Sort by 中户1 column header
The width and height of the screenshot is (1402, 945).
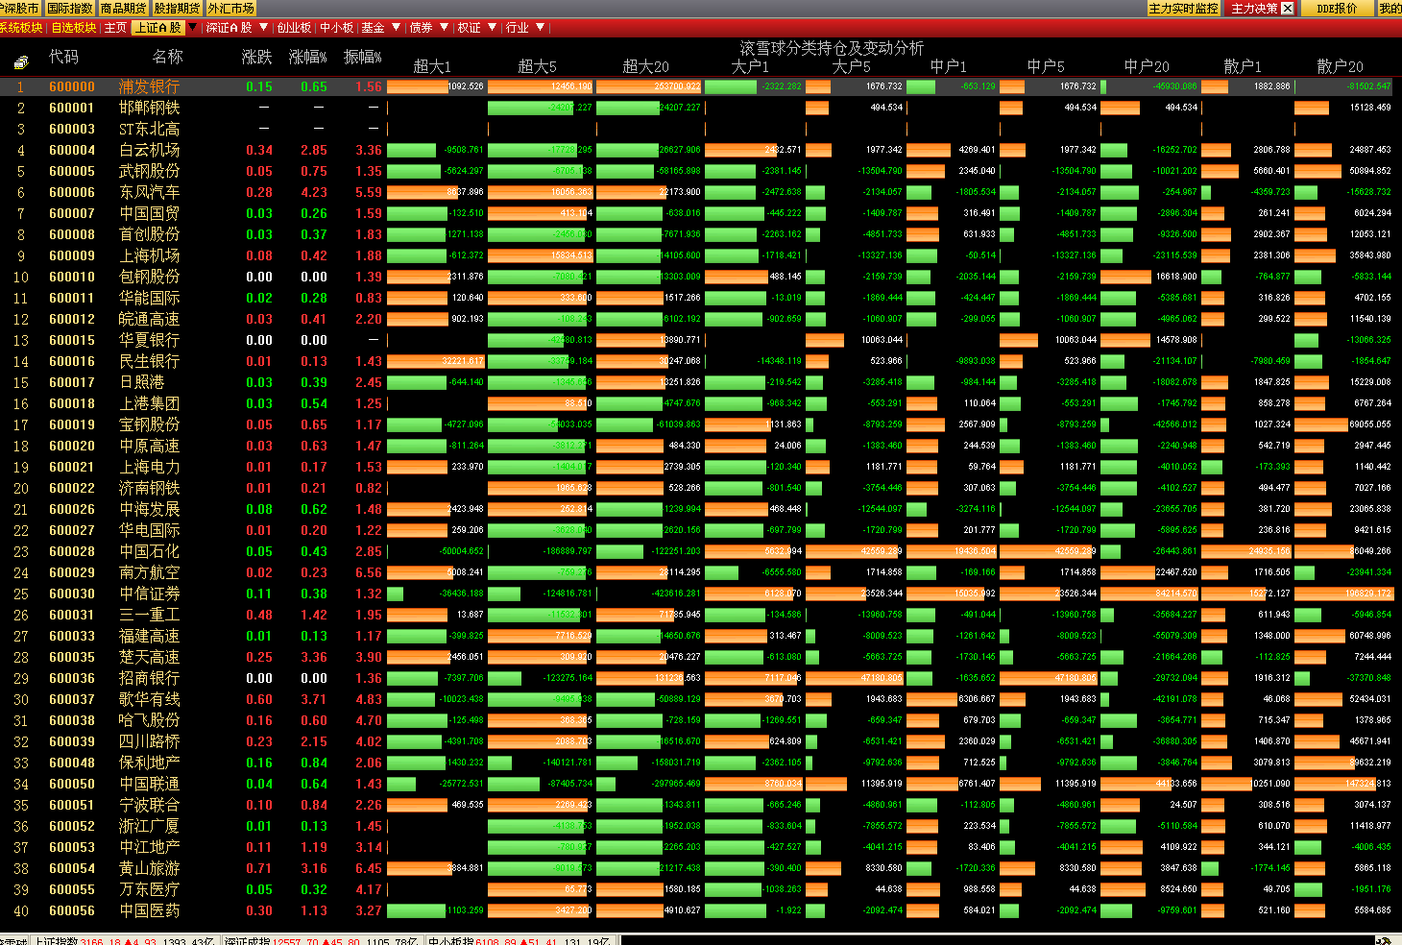[x=949, y=66]
